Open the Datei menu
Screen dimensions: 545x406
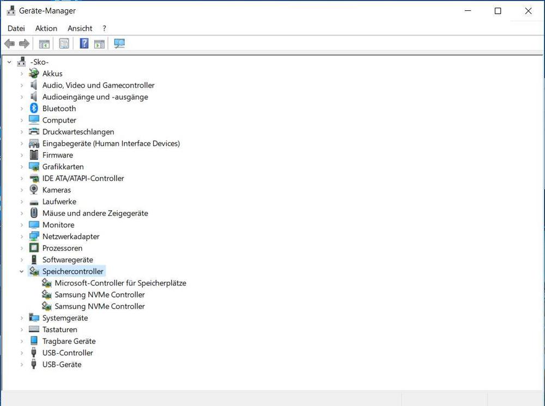click(x=16, y=28)
